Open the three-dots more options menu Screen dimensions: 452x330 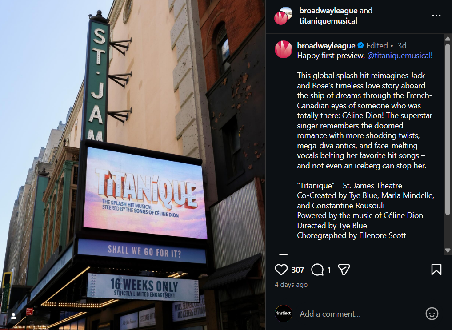click(436, 16)
